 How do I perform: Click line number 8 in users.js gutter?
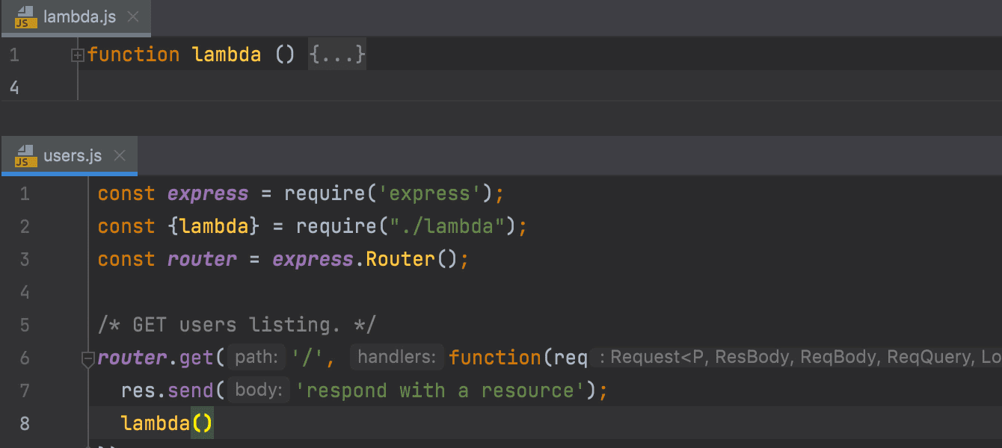point(25,423)
